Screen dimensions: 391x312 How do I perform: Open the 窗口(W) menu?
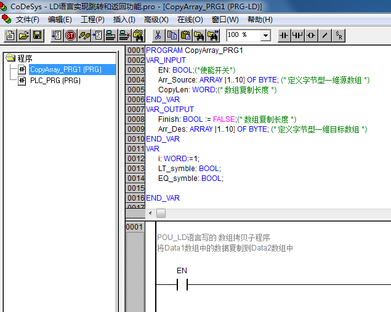coord(225,20)
